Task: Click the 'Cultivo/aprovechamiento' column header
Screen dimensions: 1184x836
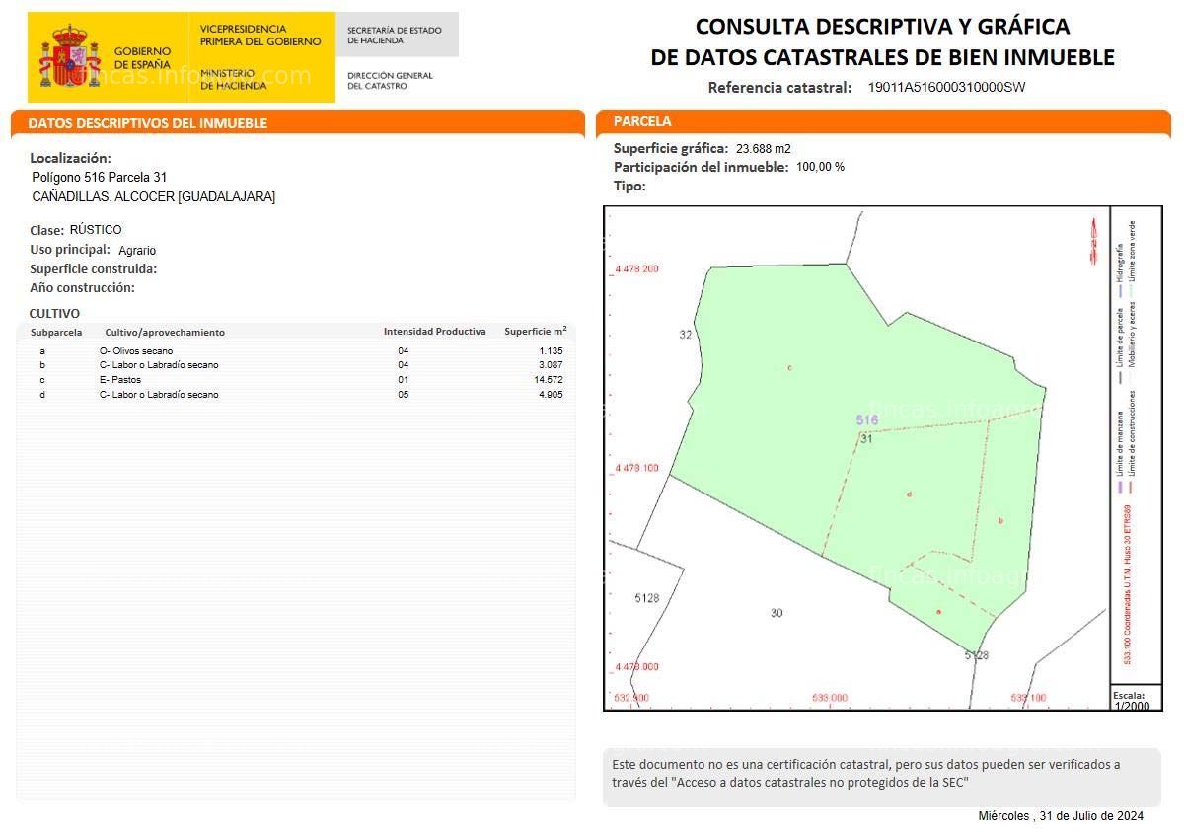Action: click(165, 333)
